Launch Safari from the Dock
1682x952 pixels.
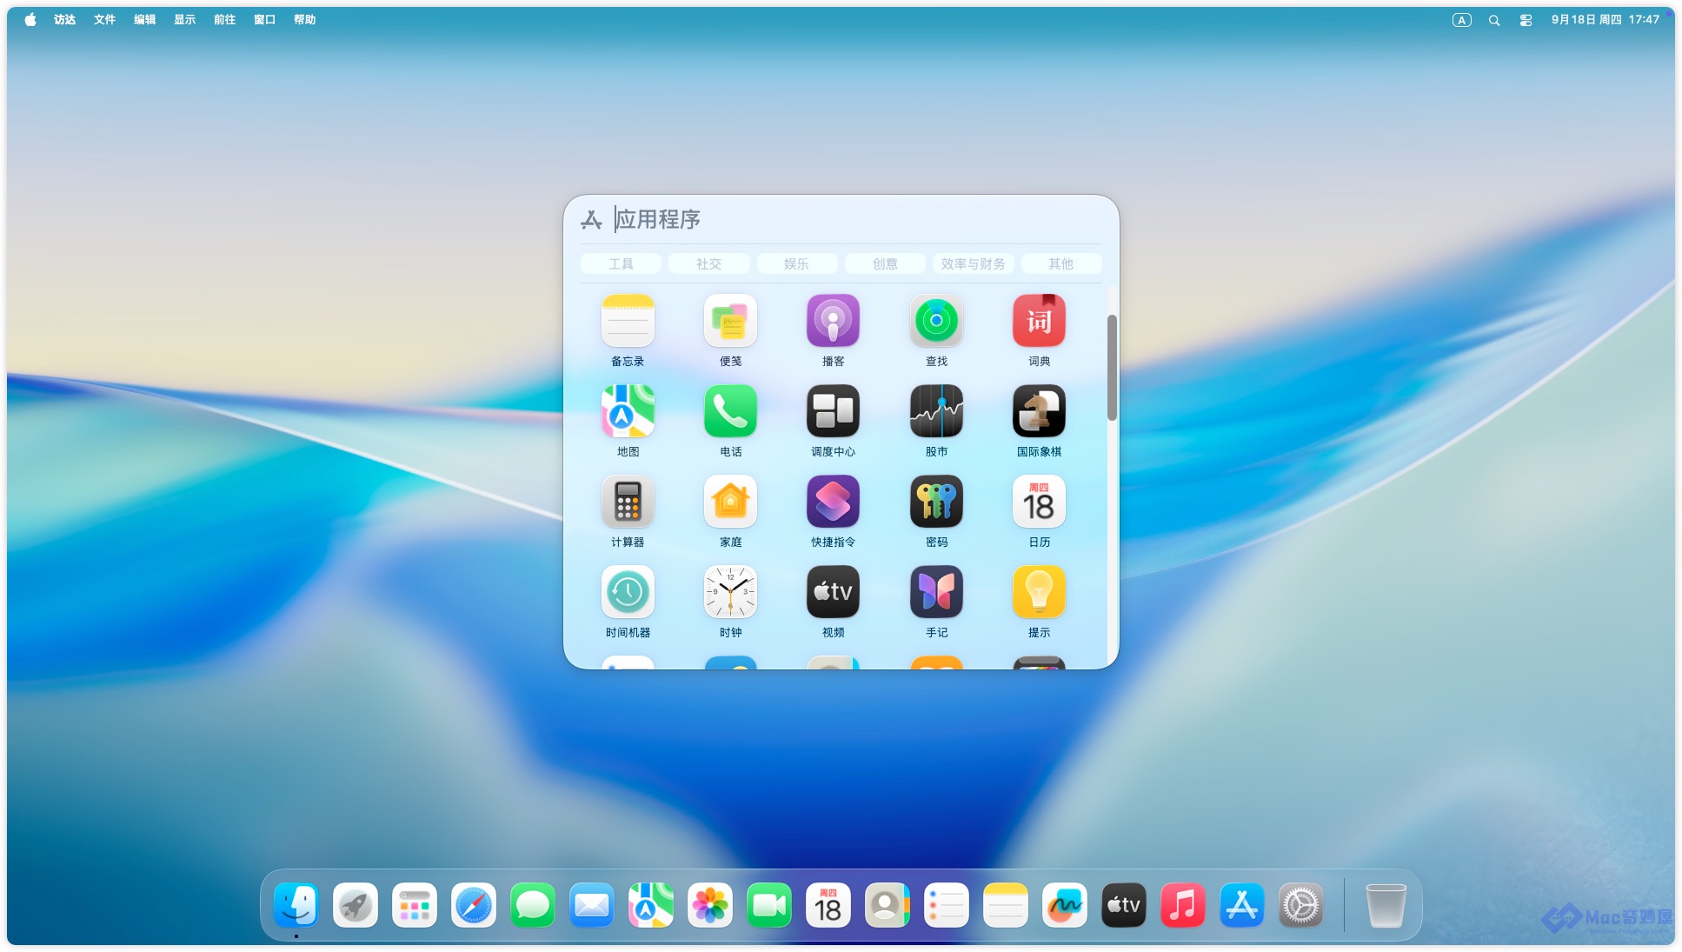(x=474, y=905)
